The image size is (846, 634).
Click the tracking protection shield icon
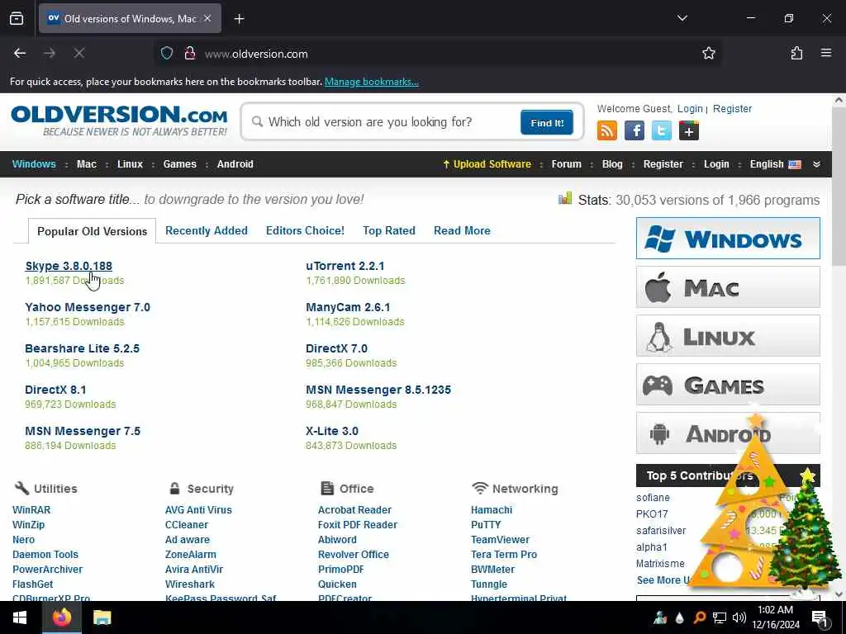pos(167,53)
